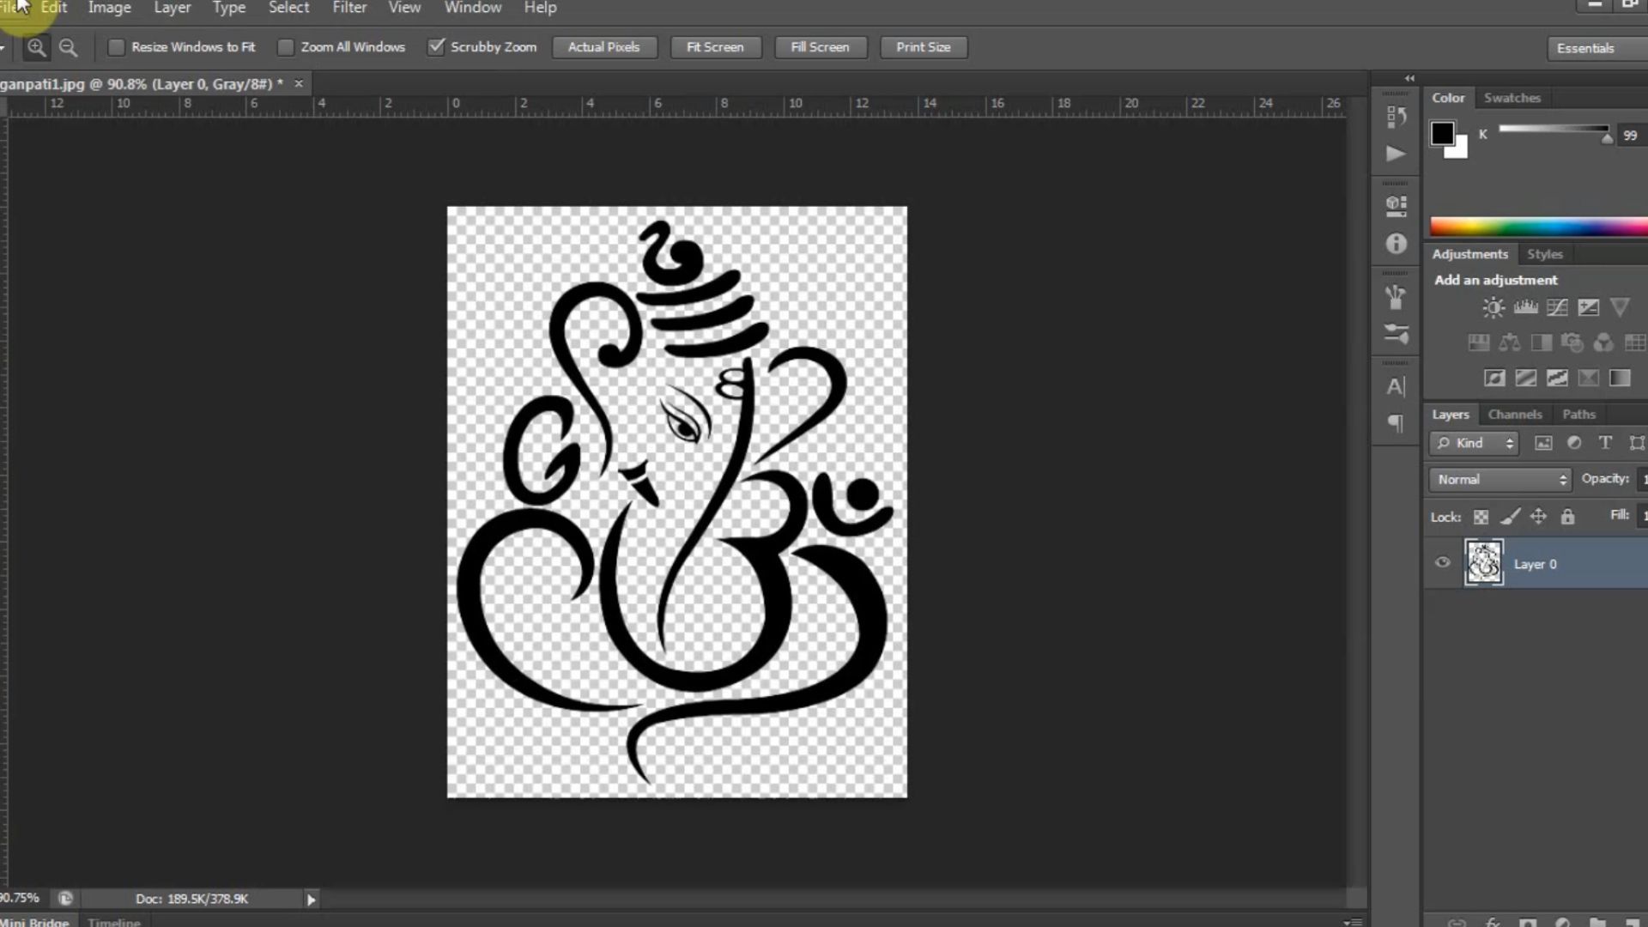The height and width of the screenshot is (927, 1648).
Task: Disable the Scrubby Zoom checkbox
Action: (436, 47)
